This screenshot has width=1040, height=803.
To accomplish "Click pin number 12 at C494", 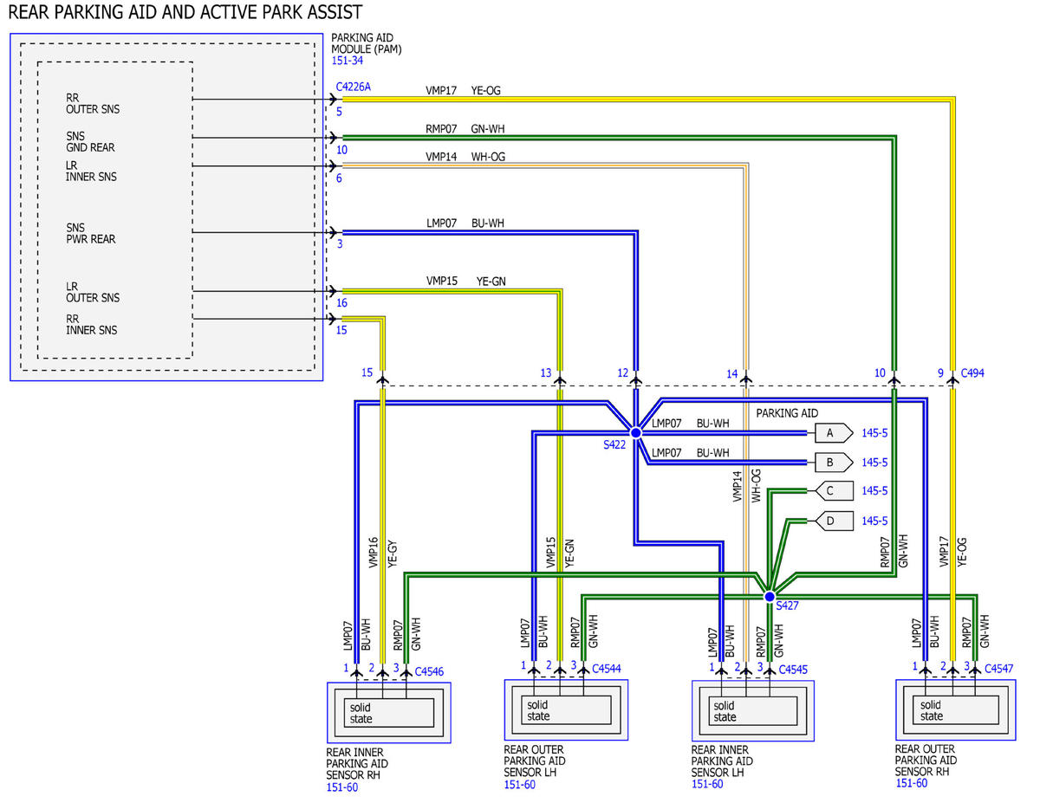I will tap(622, 373).
